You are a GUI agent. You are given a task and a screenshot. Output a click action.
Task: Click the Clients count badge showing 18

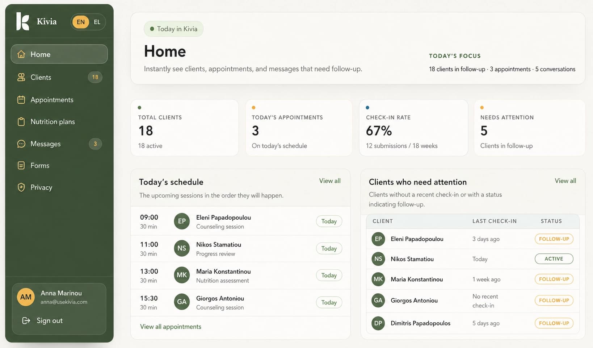pos(95,77)
